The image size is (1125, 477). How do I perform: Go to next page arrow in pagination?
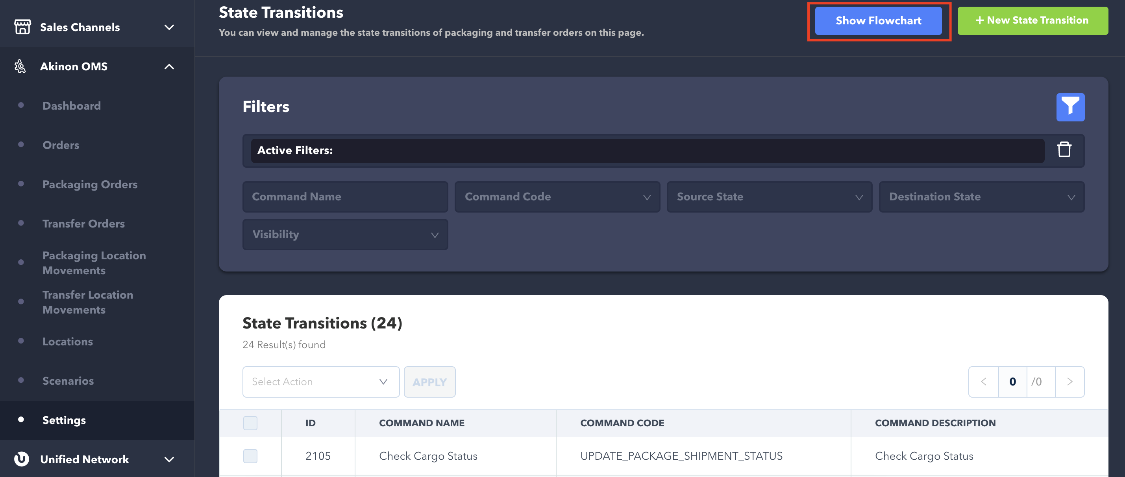[1069, 382]
